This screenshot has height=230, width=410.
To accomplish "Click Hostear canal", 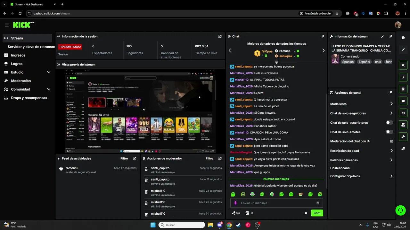I will (x=340, y=168).
